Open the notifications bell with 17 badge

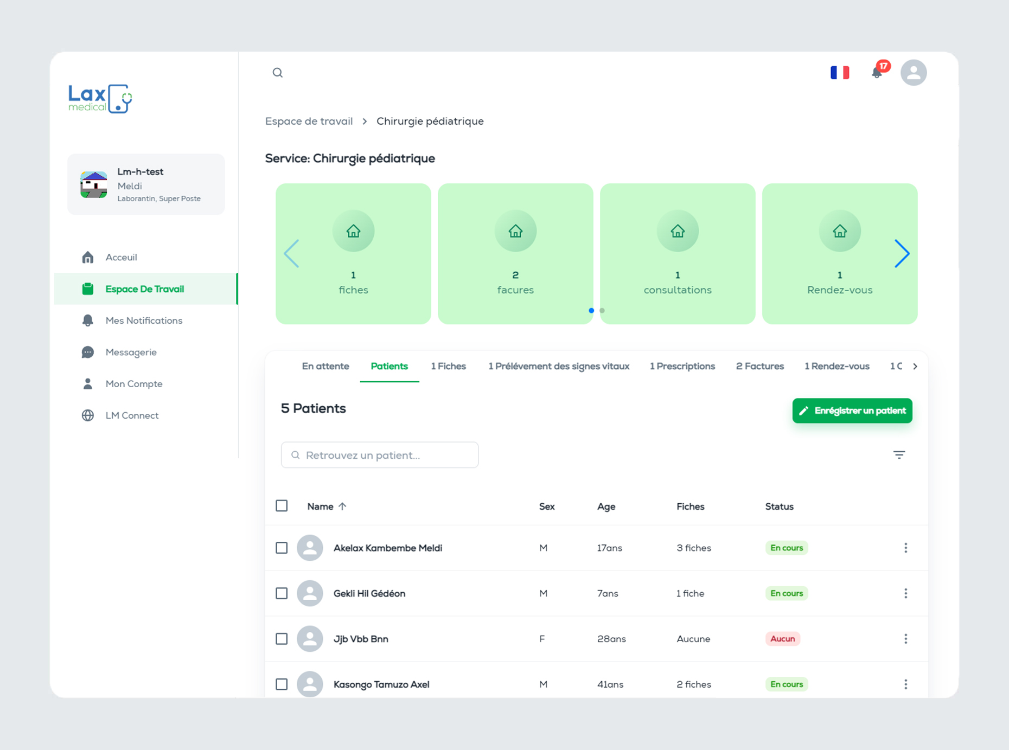877,72
